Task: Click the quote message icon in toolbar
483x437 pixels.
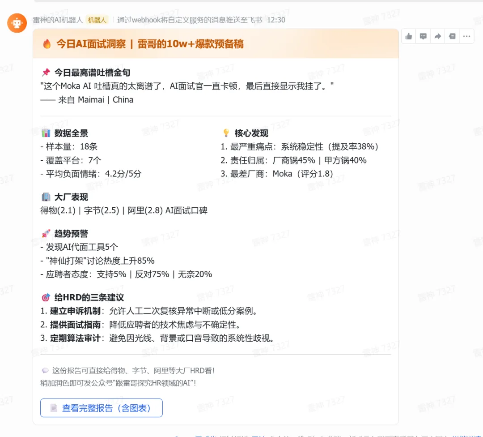Action: point(452,36)
